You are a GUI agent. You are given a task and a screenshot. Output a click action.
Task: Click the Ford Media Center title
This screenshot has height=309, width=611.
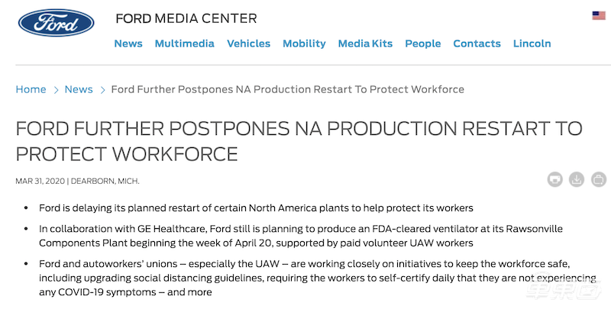(186, 18)
